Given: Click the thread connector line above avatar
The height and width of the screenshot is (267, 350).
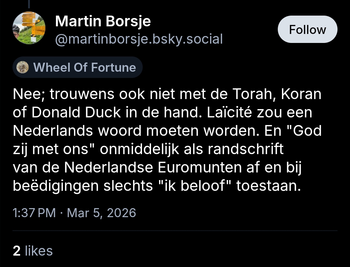Looking at the screenshot, I should (x=29, y=4).
